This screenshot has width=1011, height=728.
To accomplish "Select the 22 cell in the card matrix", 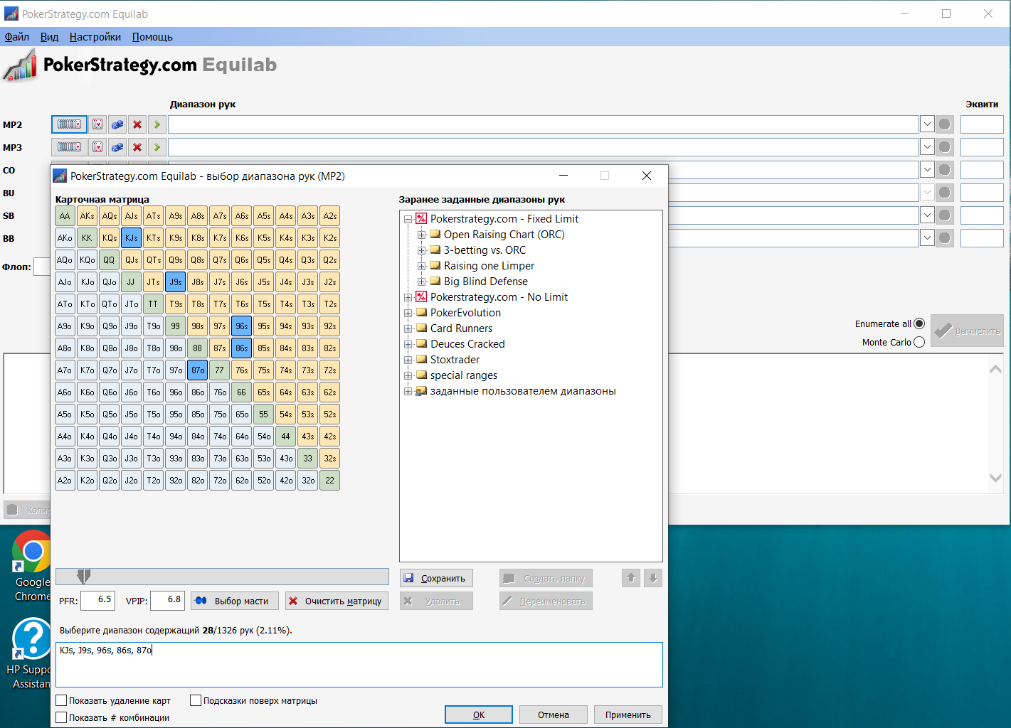I will [329, 481].
